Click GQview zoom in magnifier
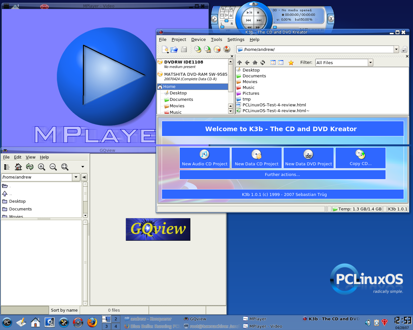413x330 pixels. click(42, 167)
